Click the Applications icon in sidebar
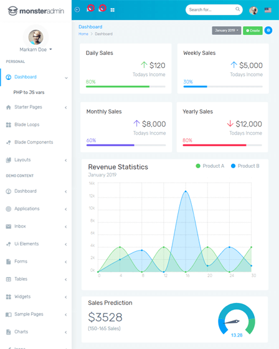The width and height of the screenshot is (279, 349). pos(9,209)
